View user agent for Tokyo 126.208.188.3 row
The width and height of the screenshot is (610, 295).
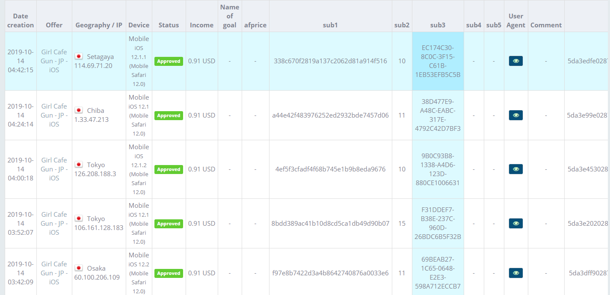(x=515, y=169)
